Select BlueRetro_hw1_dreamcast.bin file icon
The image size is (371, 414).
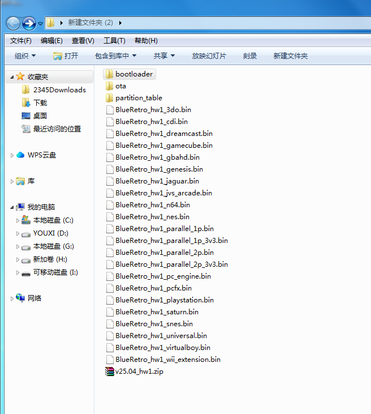110,134
